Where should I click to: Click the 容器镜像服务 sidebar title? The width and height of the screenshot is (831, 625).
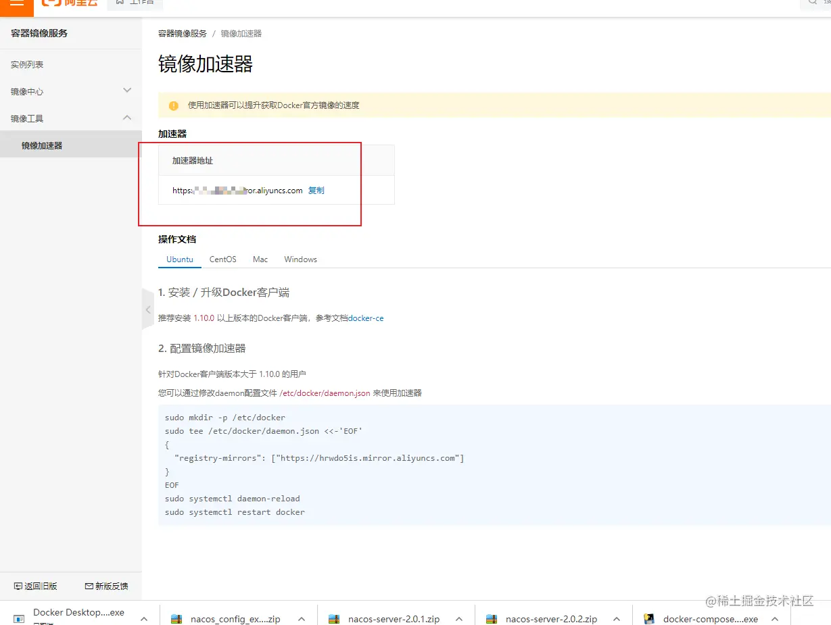[39, 33]
